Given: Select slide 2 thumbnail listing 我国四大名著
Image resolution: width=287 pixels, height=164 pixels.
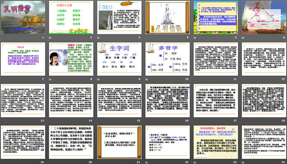Looking at the screenshot, I should (71, 17).
